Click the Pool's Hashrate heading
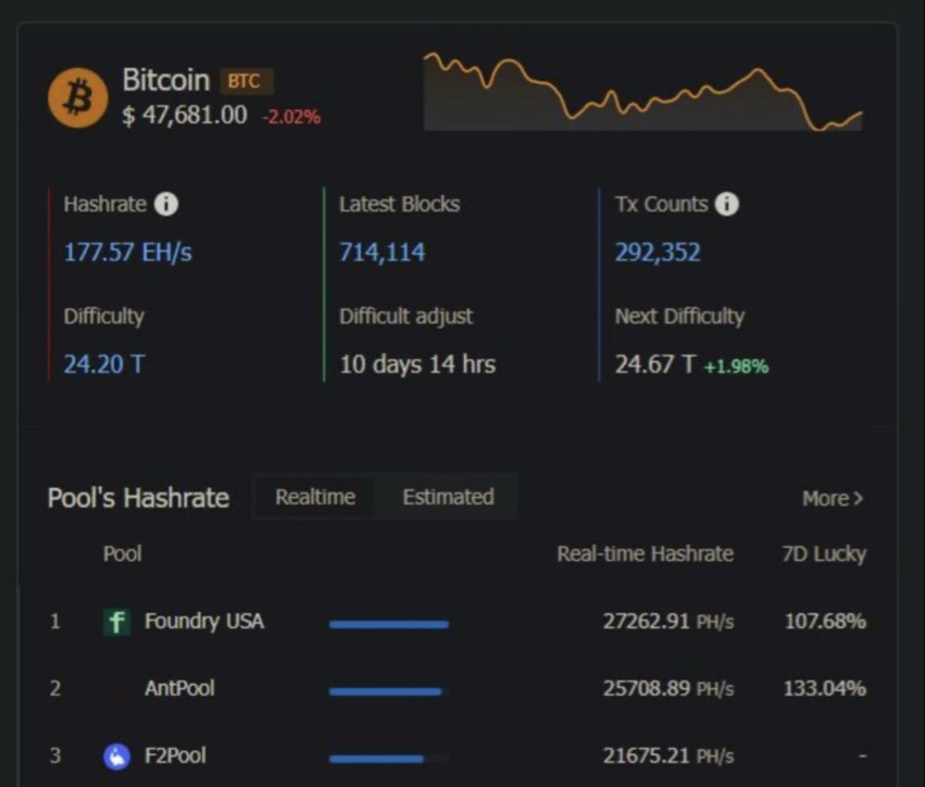This screenshot has height=787, width=925. tap(138, 498)
